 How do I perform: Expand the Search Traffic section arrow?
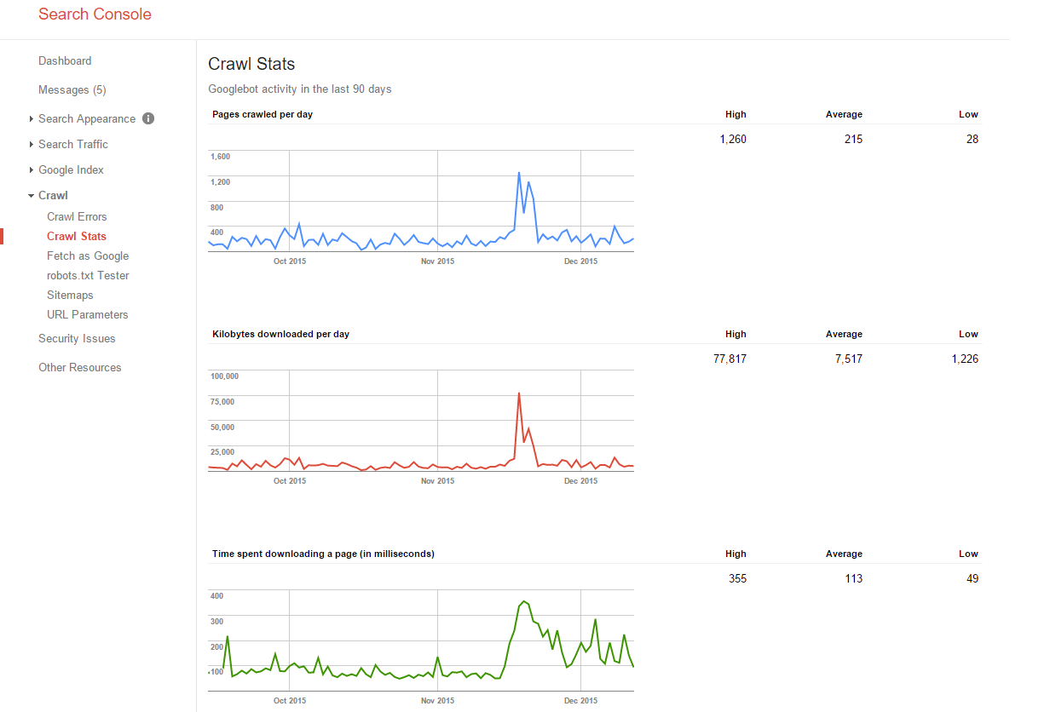pos(32,145)
